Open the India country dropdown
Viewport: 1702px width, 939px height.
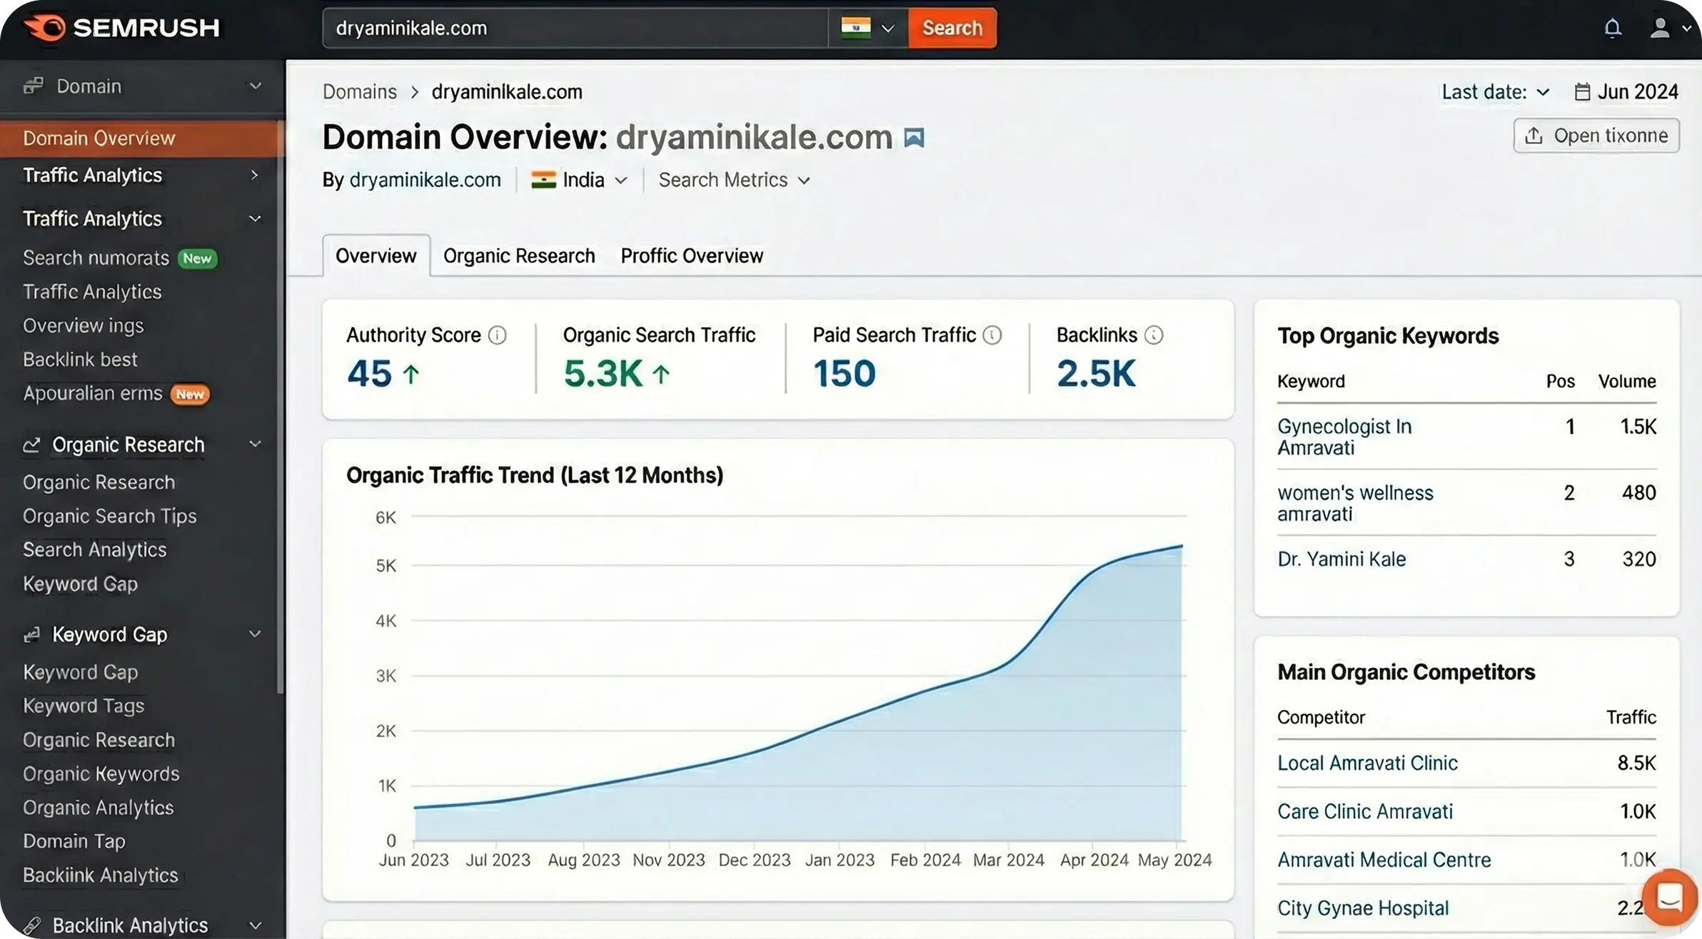[x=580, y=180]
